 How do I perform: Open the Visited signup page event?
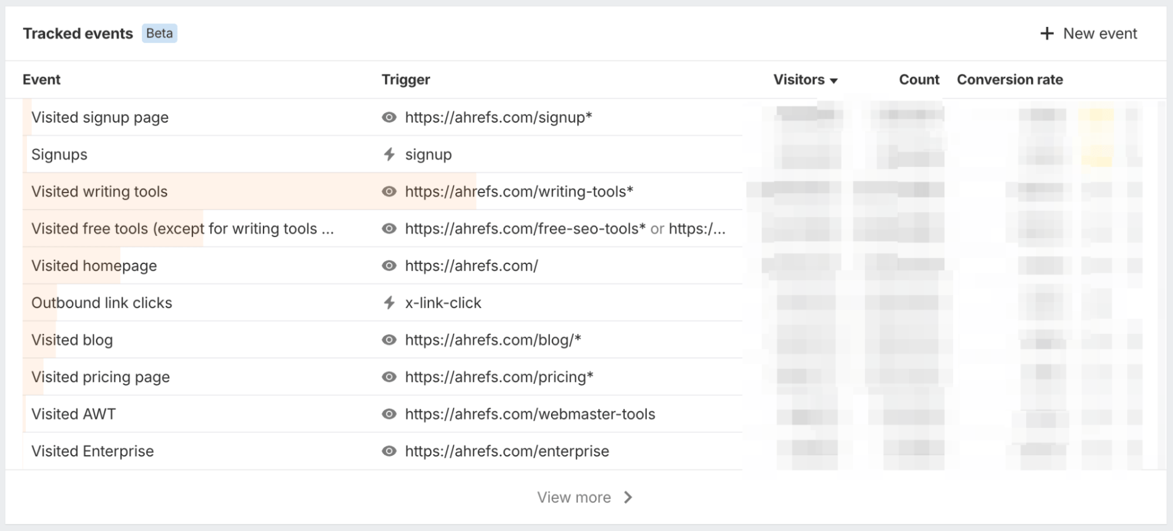click(x=100, y=117)
